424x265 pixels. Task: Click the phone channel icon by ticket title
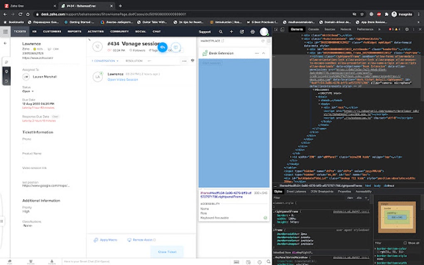97,47
